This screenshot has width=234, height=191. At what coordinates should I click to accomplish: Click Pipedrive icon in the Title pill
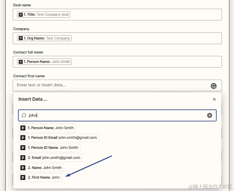click(21, 14)
